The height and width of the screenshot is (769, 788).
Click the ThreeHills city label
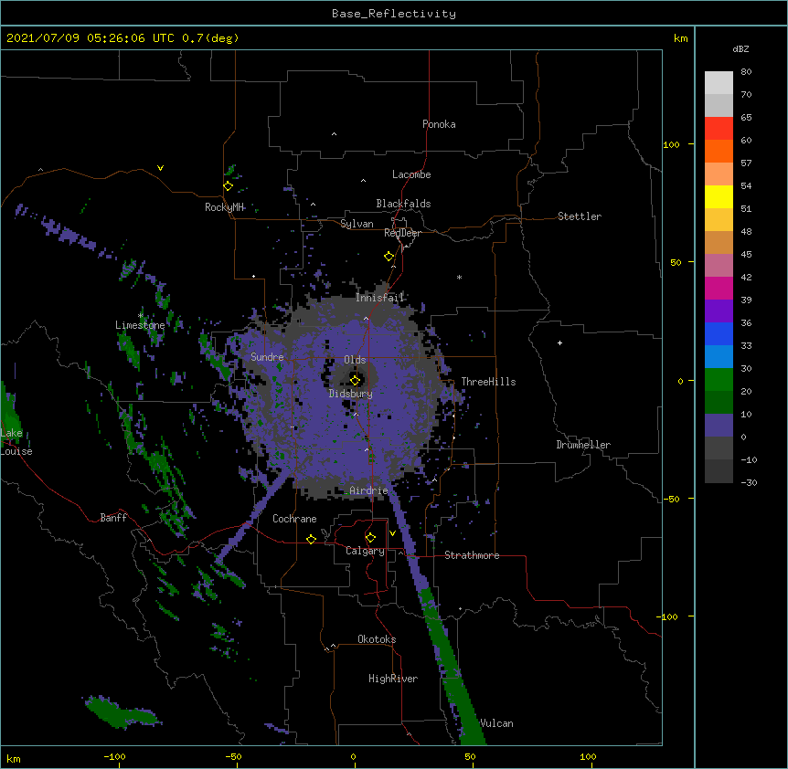point(488,382)
